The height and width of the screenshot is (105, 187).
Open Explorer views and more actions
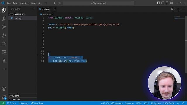[33, 9]
